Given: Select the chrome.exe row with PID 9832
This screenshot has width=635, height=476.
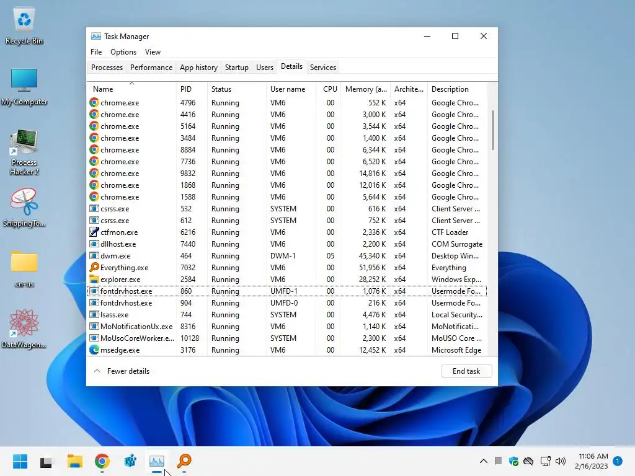Looking at the screenshot, I should pyautogui.click(x=287, y=174).
